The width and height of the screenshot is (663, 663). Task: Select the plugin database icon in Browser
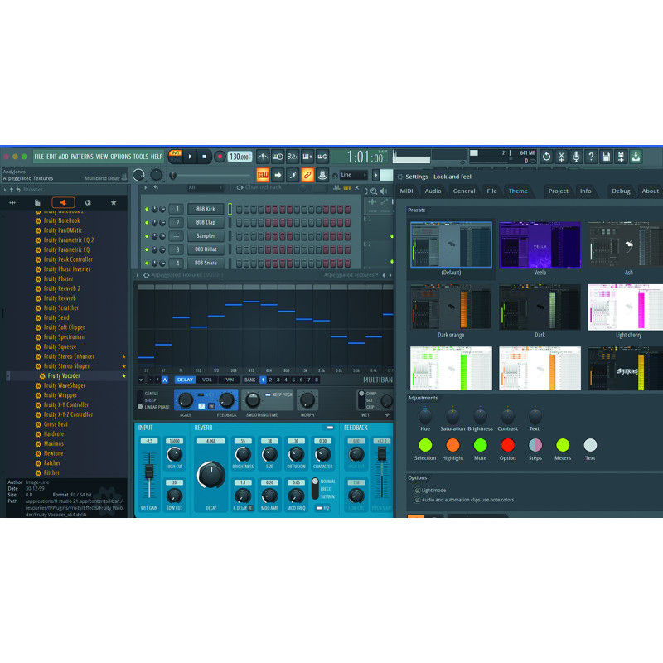pos(63,202)
